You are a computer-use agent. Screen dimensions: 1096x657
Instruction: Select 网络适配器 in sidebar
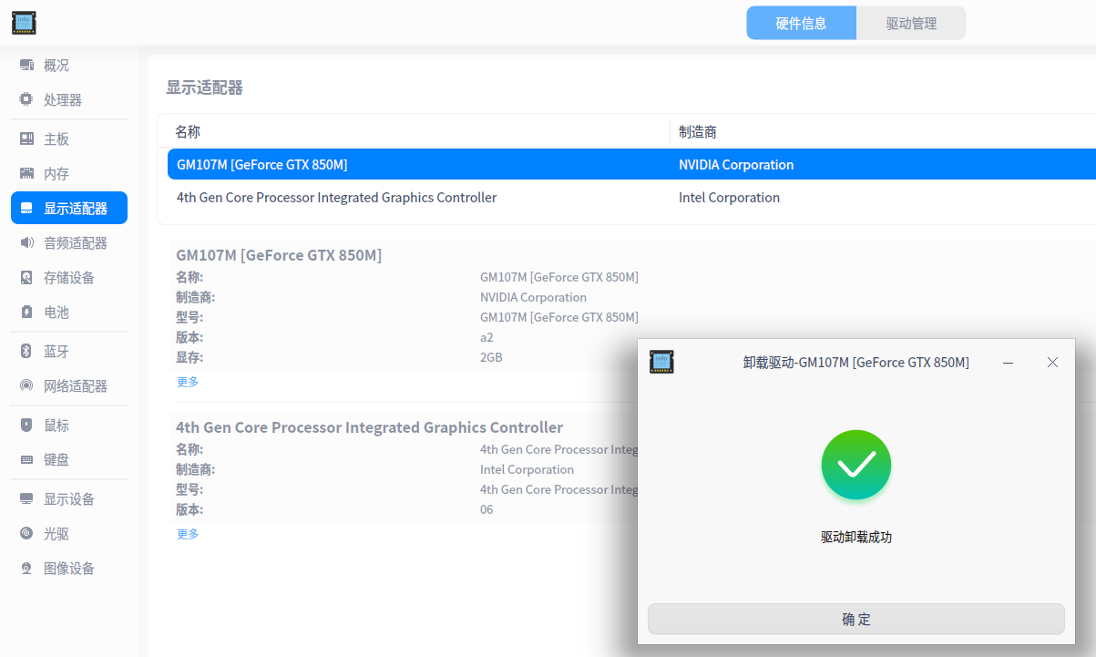click(x=69, y=385)
